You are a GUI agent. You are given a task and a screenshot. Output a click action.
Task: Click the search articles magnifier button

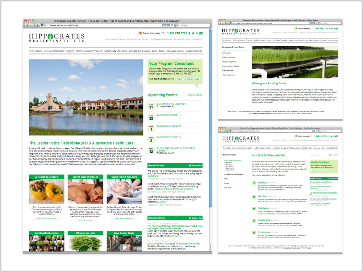pyautogui.click(x=330, y=155)
